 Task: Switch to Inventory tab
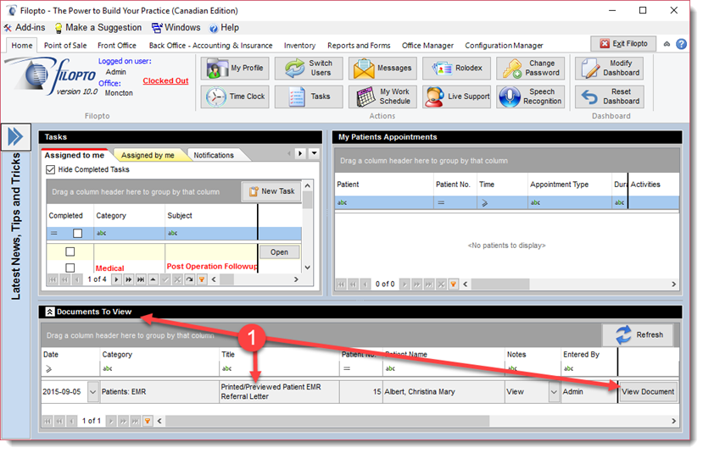click(299, 45)
